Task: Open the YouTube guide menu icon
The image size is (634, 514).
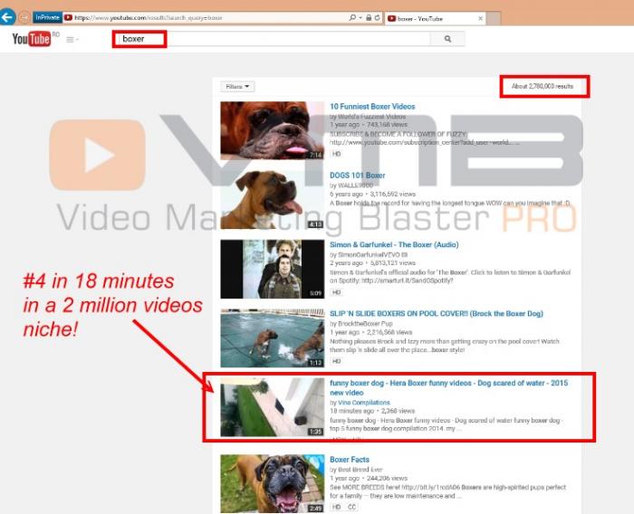Action: coord(72,40)
